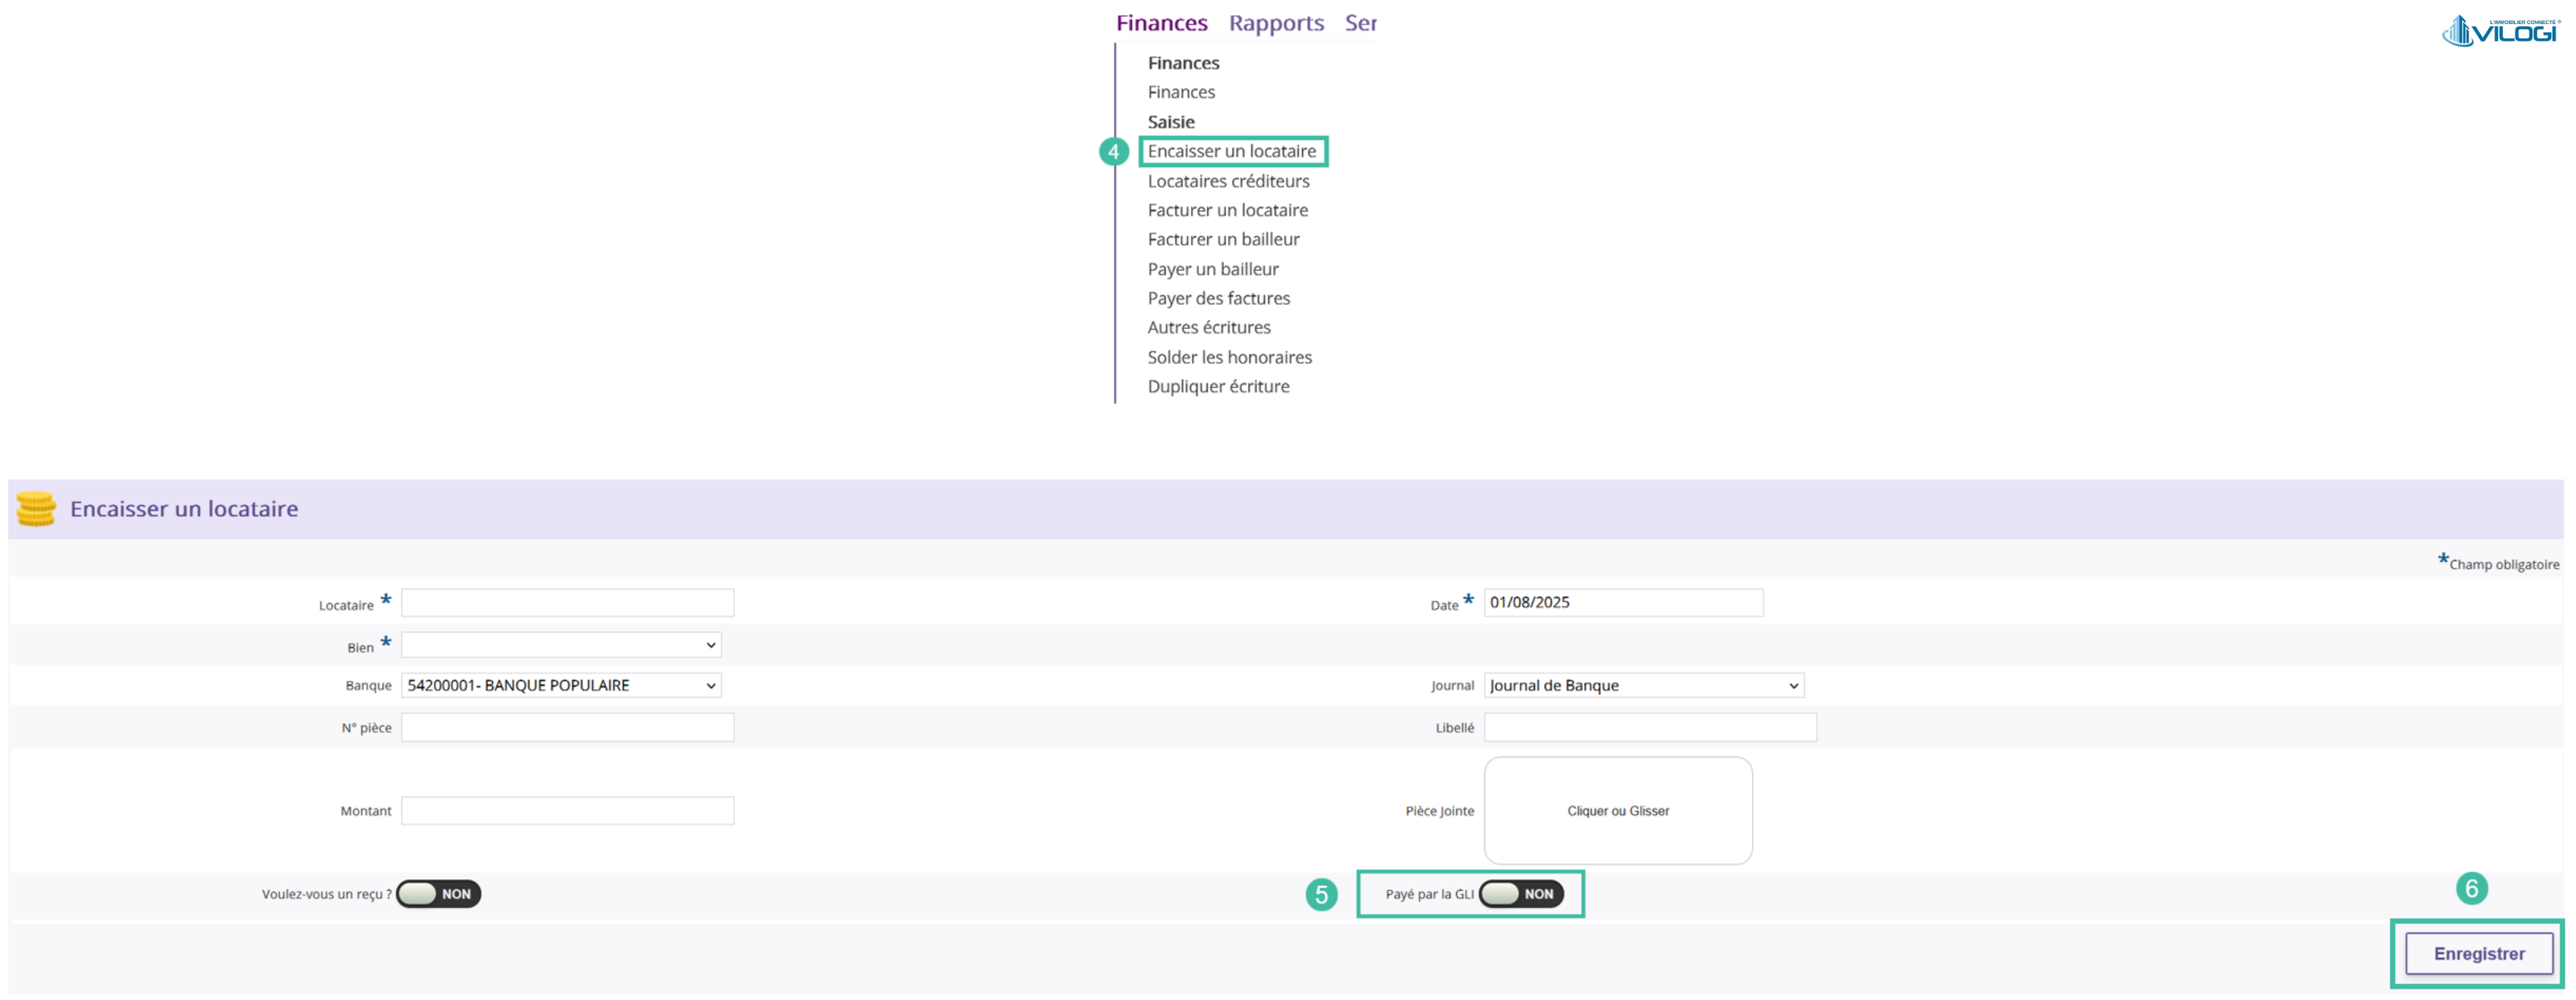This screenshot has height=1000, width=2576.
Task: Choose 'Facturer un bailleur' from menu
Action: pos(1223,239)
